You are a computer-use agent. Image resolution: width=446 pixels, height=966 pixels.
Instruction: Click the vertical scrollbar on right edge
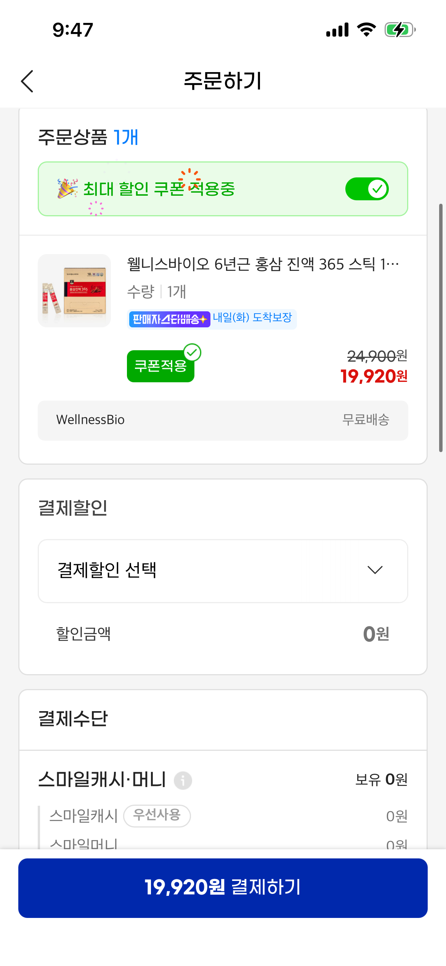[441, 328]
